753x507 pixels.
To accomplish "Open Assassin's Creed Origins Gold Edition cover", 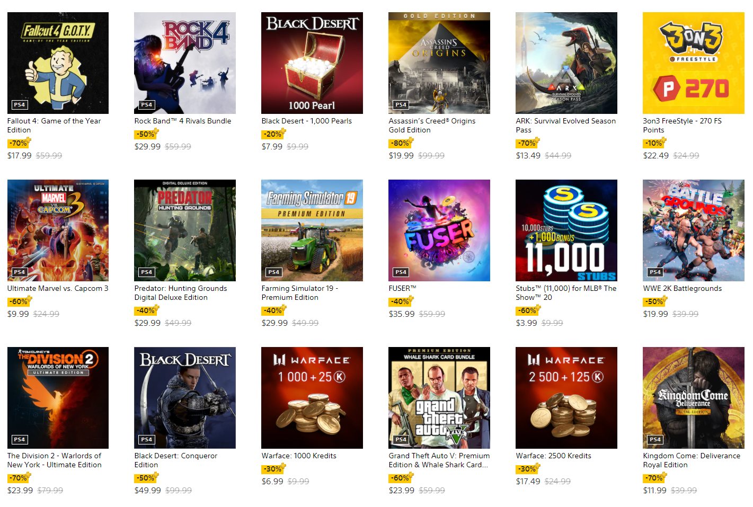I will tap(439, 63).
